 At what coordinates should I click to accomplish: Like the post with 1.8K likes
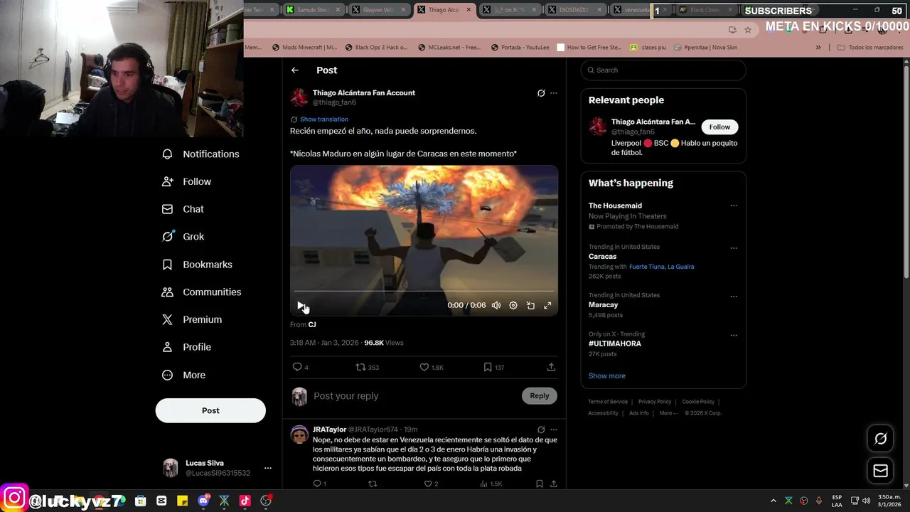[424, 367]
